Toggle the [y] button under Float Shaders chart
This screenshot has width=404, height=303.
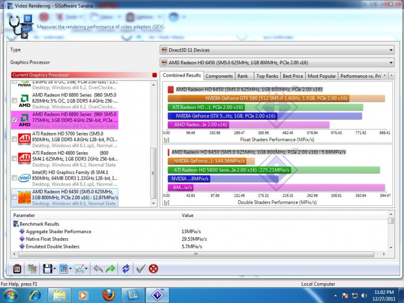(167, 140)
